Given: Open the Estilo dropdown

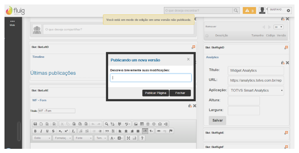Looking at the screenshot, I should click(x=42, y=138).
